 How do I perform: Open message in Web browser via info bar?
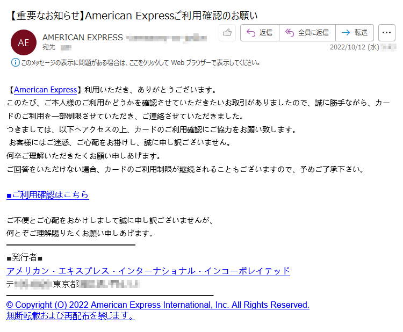pyautogui.click(x=140, y=62)
